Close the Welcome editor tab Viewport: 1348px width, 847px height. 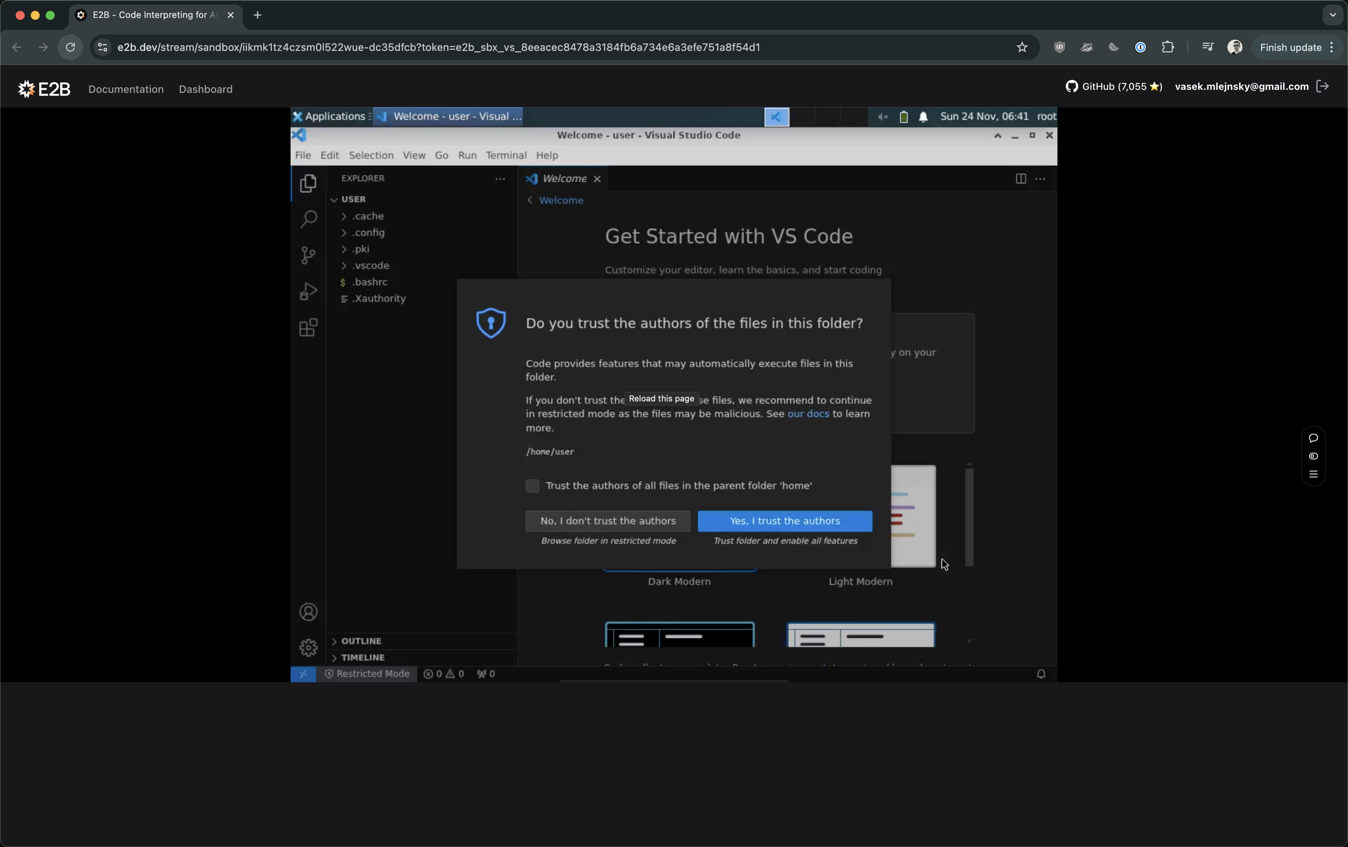point(597,179)
